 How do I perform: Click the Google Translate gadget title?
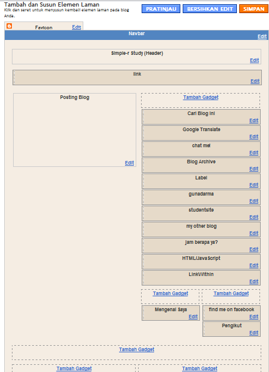[x=201, y=129]
